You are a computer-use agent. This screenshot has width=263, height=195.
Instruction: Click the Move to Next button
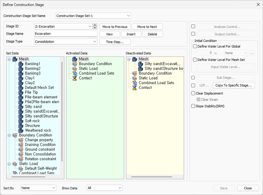[147, 27]
